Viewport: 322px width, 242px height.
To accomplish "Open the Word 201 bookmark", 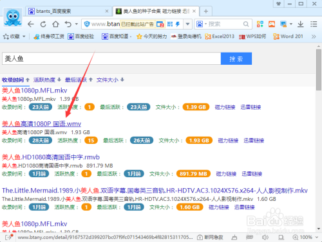I will (x=288, y=37).
